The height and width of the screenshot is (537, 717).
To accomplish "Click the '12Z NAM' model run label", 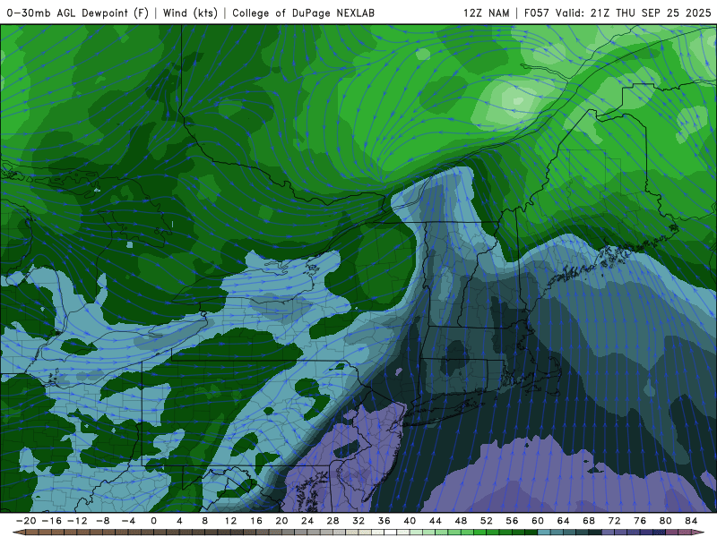I will point(486,13).
